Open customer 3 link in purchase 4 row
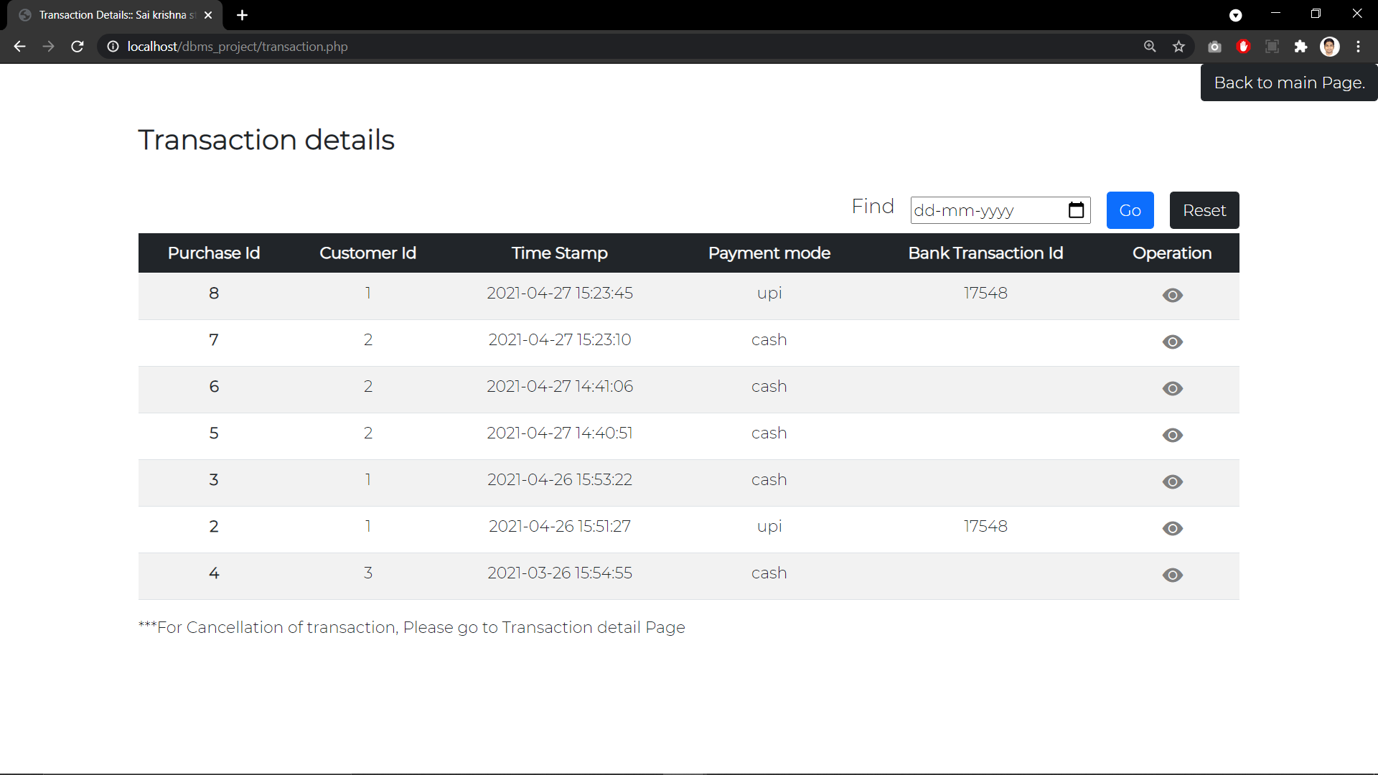 (368, 573)
